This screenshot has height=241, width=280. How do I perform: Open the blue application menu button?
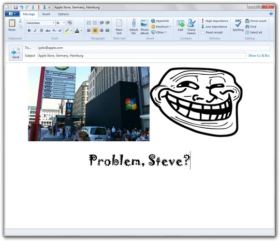[12, 14]
